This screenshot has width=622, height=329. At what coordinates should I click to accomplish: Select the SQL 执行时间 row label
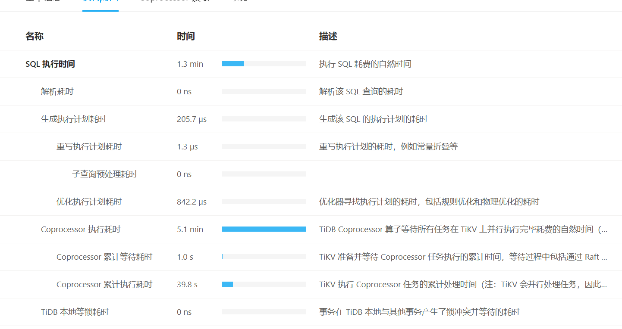(x=50, y=64)
